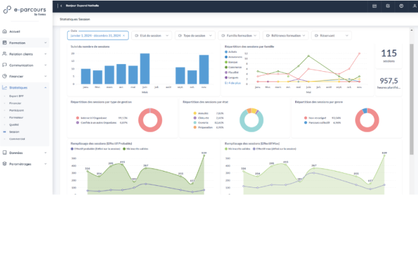The width and height of the screenshot is (418, 261).
Task: Open the Référence formation filter dropdown
Action: (285, 35)
